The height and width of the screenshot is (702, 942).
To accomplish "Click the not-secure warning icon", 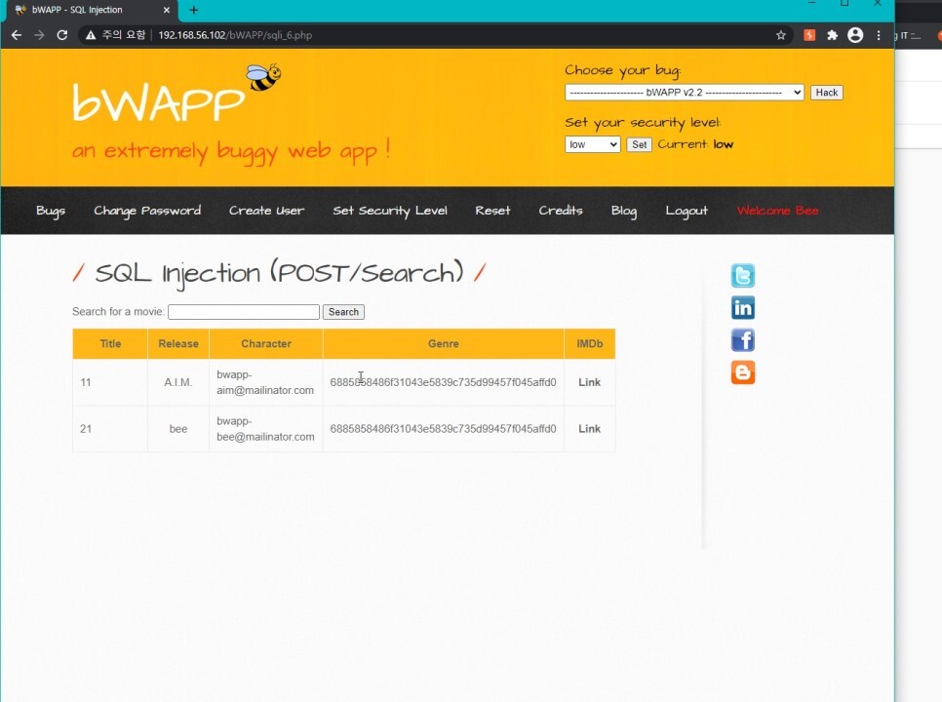I will click(x=91, y=35).
